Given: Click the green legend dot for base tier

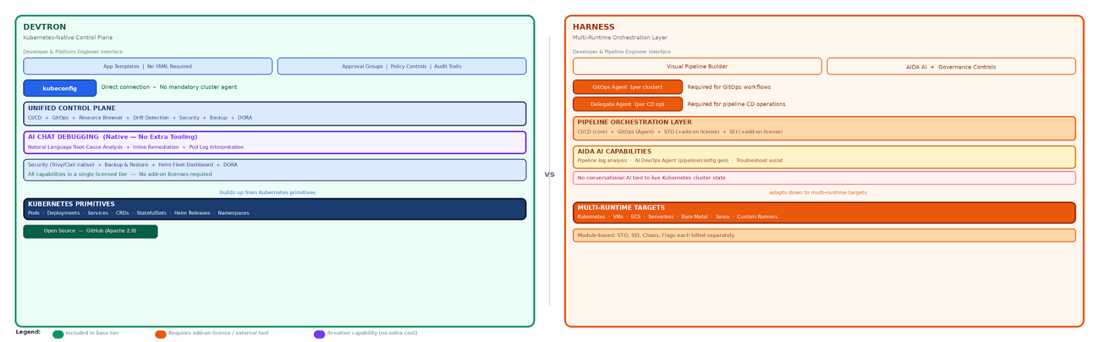Looking at the screenshot, I should pos(58,334).
